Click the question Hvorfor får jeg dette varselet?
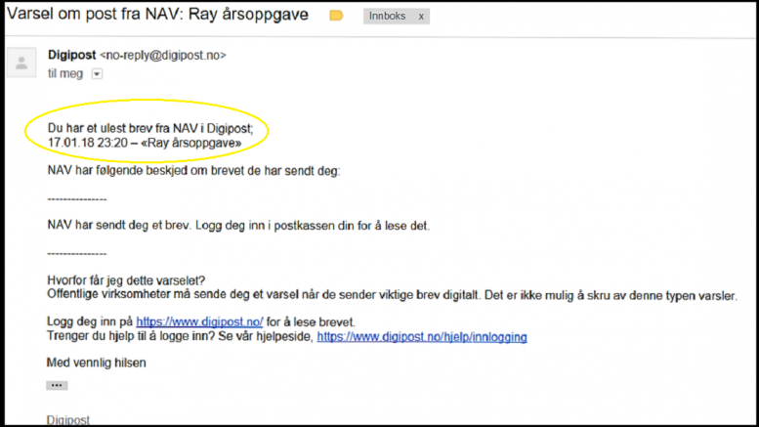Image resolution: width=759 pixels, height=427 pixels. [126, 280]
